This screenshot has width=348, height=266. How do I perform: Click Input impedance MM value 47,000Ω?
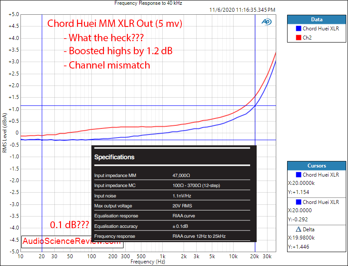[181, 175]
